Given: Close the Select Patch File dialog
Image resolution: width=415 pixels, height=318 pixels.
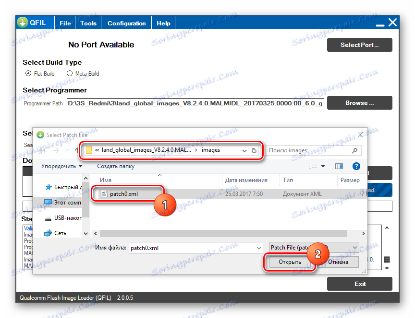Looking at the screenshot, I should coord(360,135).
